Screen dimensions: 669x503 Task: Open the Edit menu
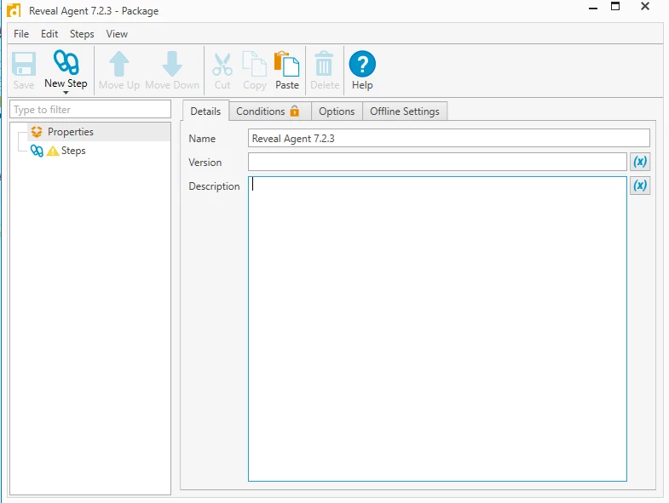pyautogui.click(x=49, y=34)
